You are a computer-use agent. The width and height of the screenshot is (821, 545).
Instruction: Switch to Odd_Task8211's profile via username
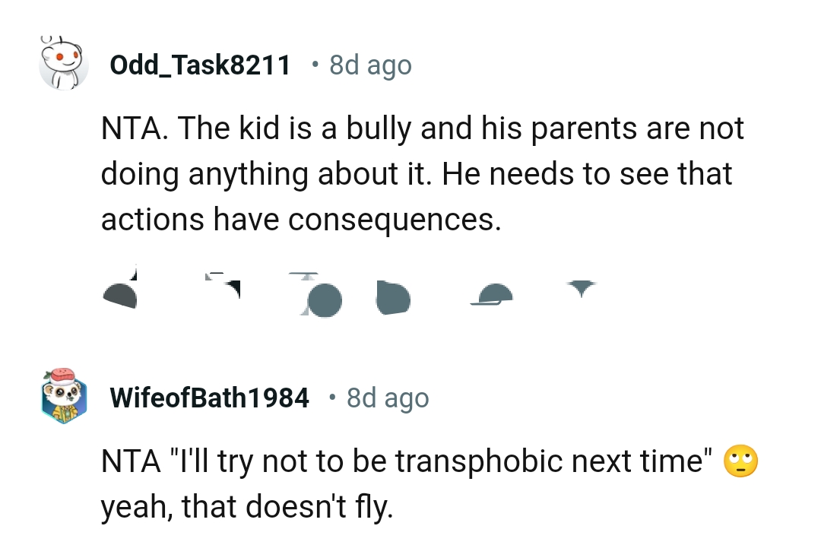201,65
